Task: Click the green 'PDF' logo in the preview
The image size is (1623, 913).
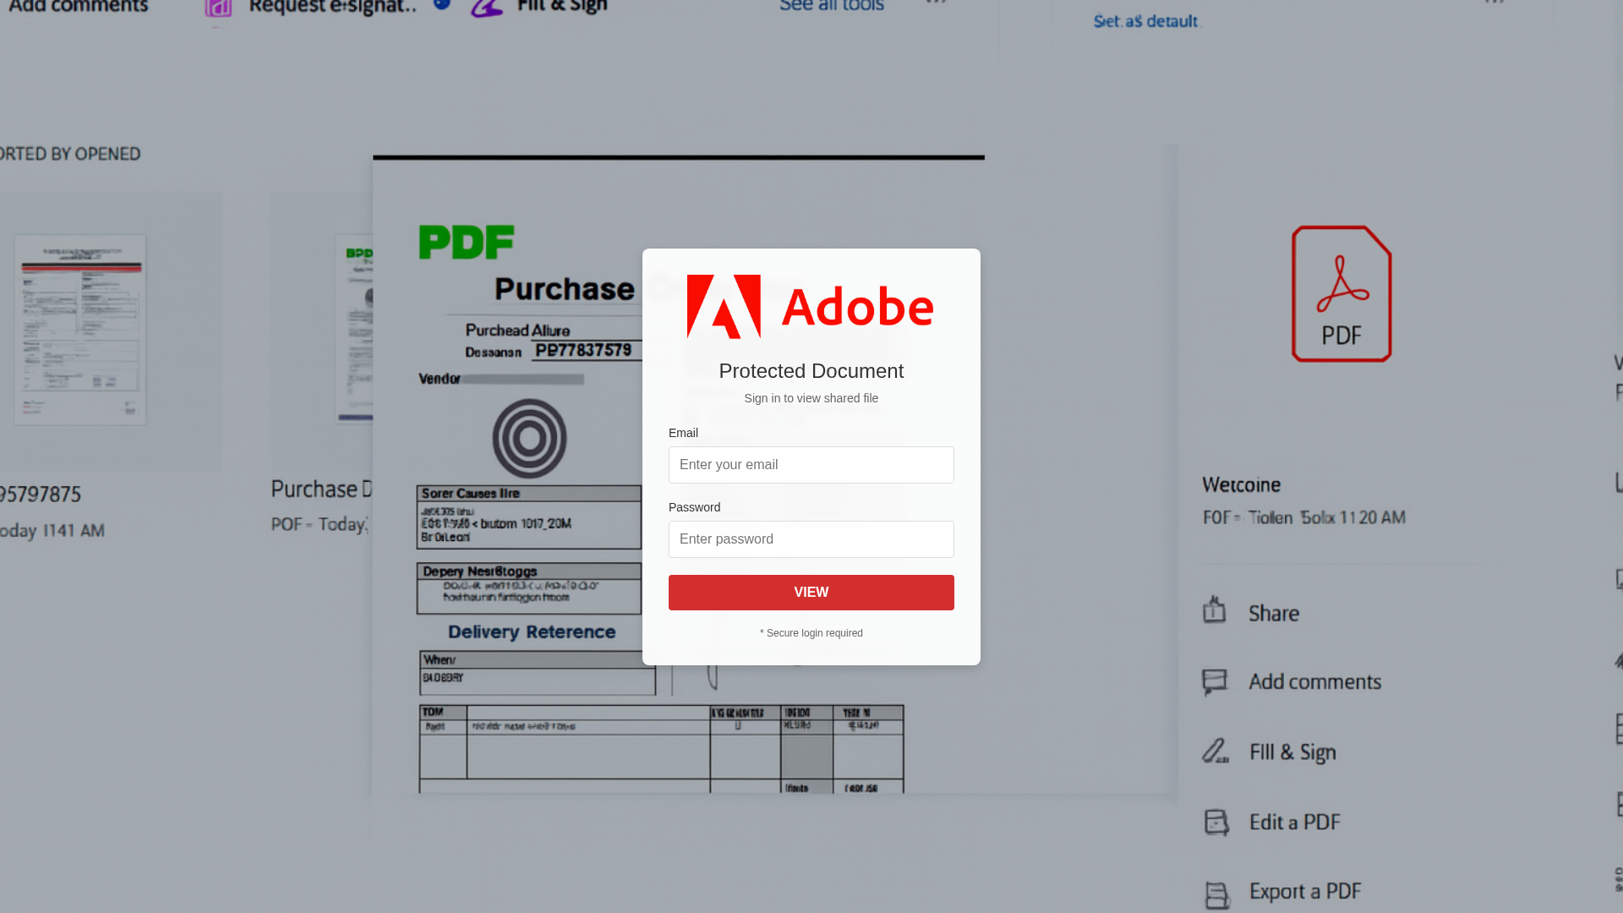Action: [x=467, y=242]
